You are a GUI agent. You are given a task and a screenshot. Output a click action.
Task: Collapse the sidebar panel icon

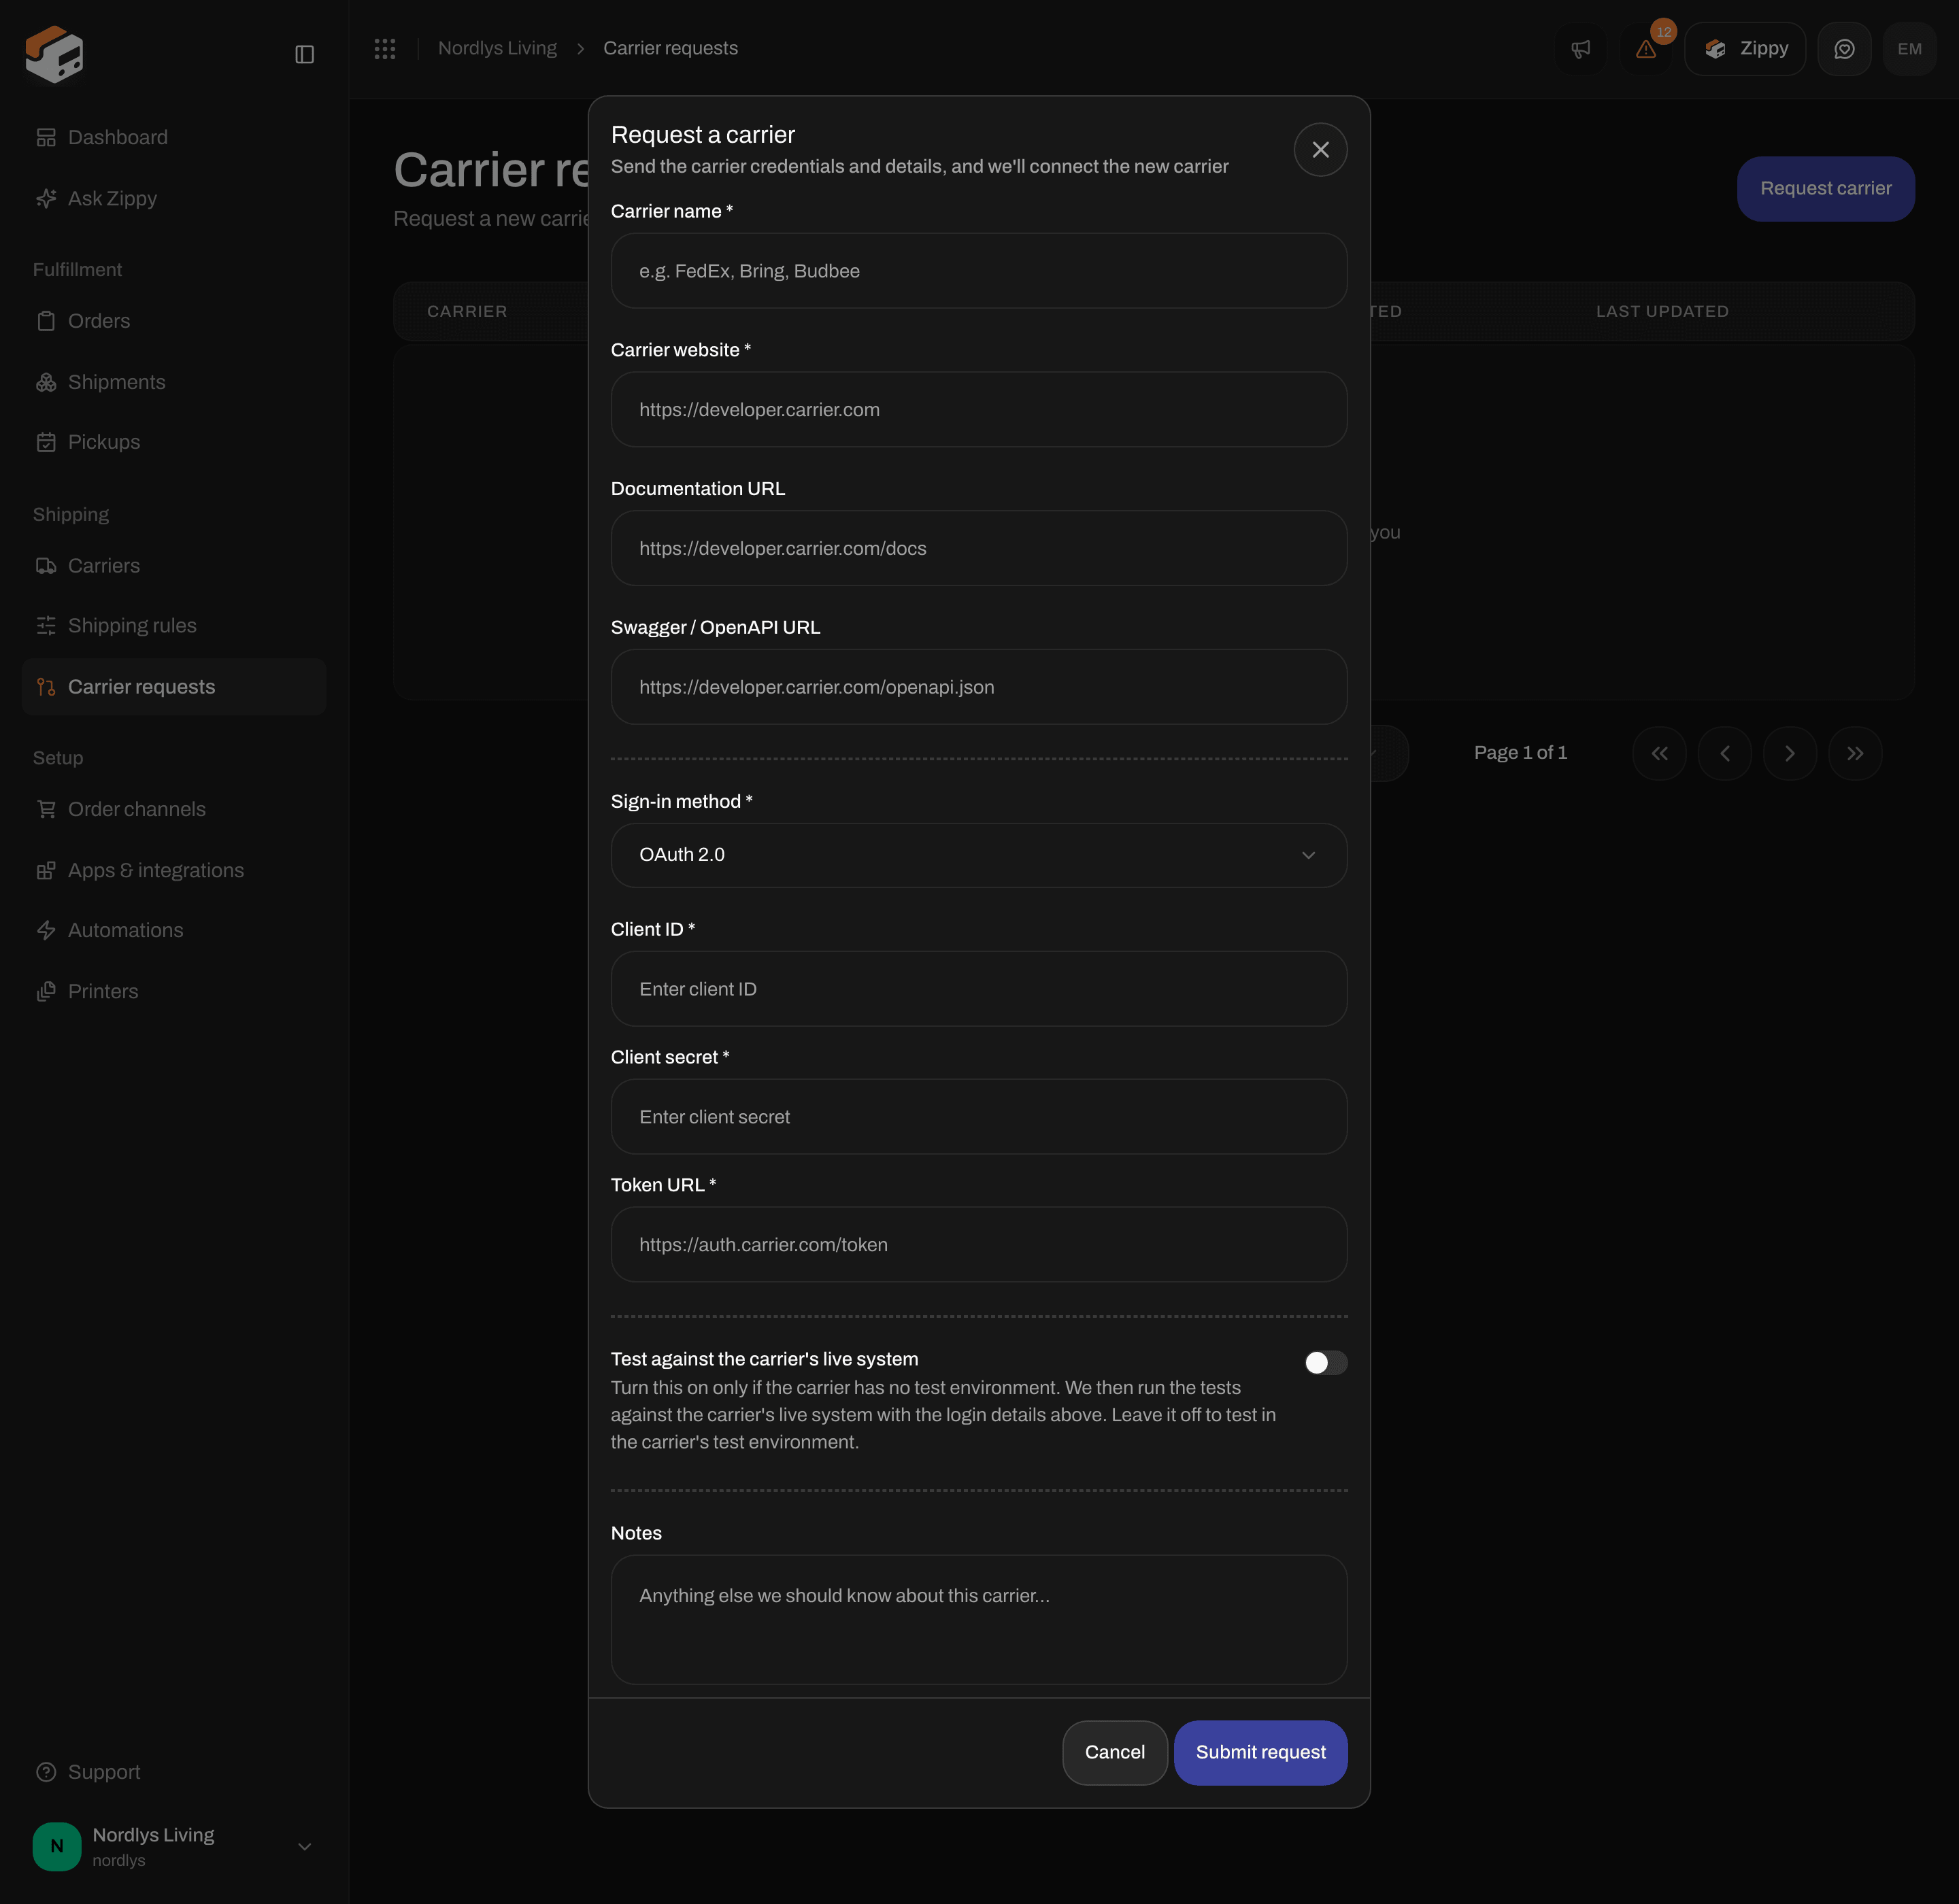click(x=304, y=54)
